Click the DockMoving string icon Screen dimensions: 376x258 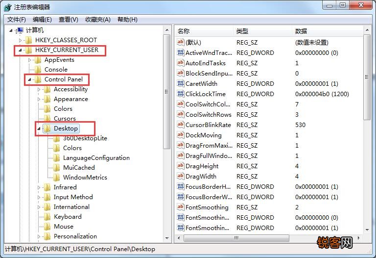click(x=180, y=135)
